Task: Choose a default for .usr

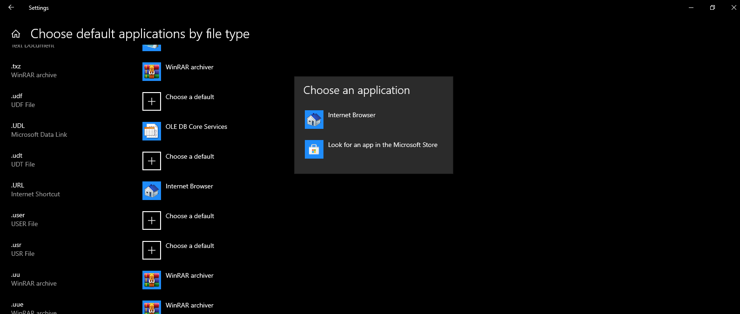Action: click(x=190, y=246)
